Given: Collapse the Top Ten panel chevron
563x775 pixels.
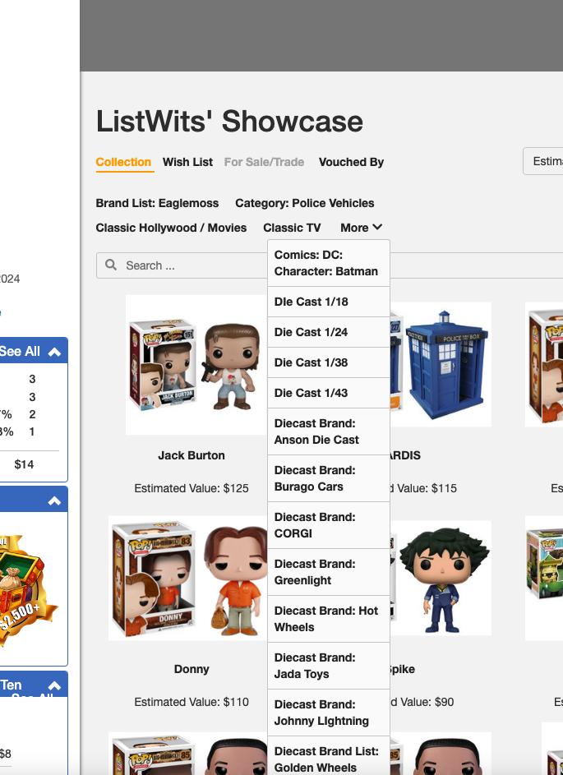Looking at the screenshot, I should click(x=54, y=685).
